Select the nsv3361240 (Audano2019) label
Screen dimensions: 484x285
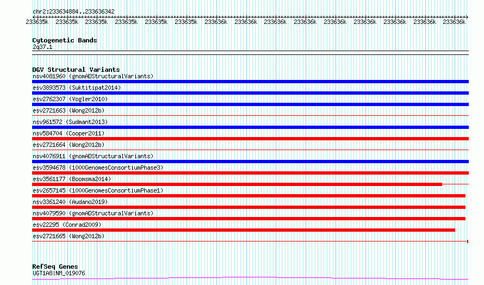[x=70, y=202]
